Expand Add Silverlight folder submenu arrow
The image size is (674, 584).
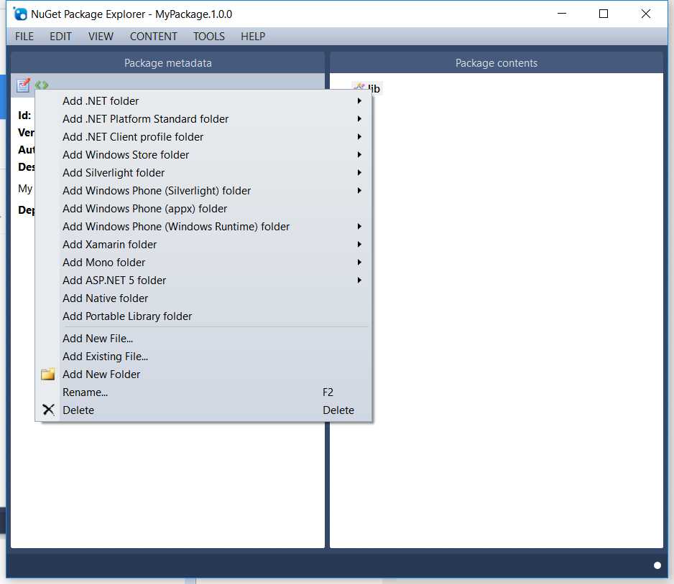point(359,172)
